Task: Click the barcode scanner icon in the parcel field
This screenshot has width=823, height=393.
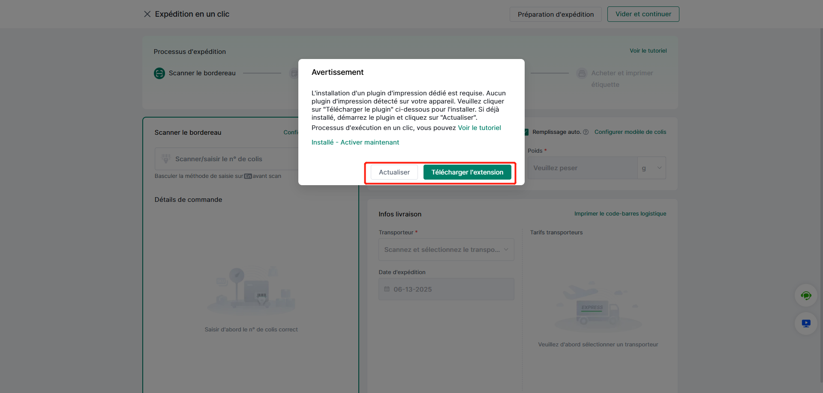Action: click(x=166, y=159)
